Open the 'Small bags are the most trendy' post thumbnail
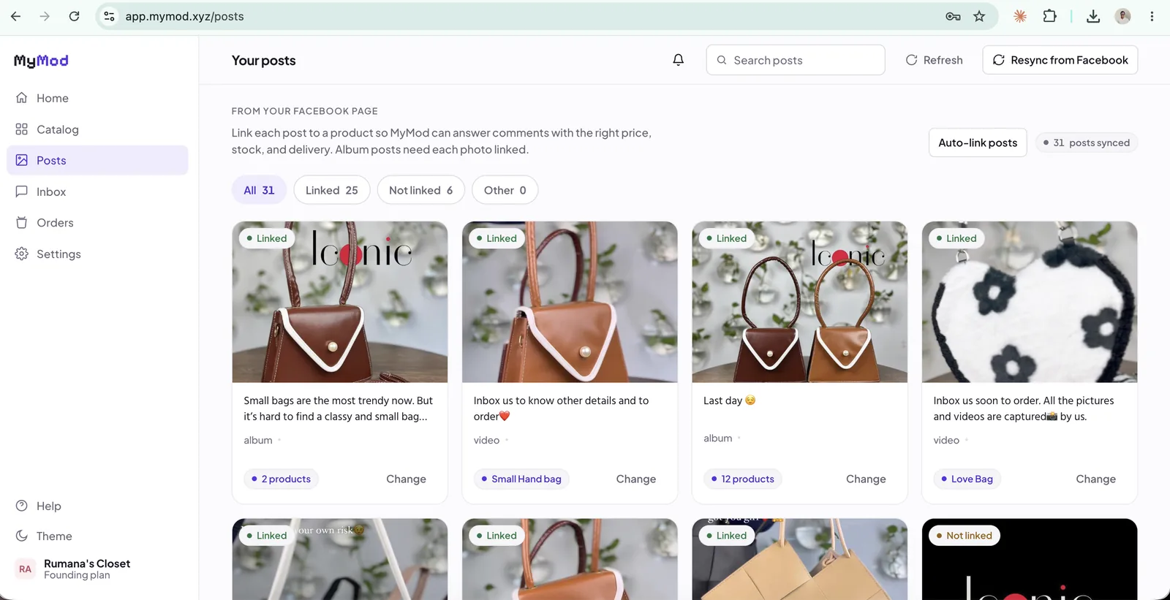Viewport: 1170px width, 600px height. pos(340,302)
